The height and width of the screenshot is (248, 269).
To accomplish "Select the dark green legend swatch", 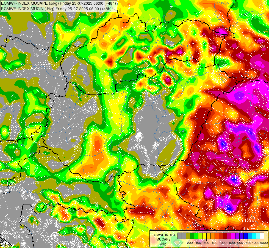I will [192, 236].
